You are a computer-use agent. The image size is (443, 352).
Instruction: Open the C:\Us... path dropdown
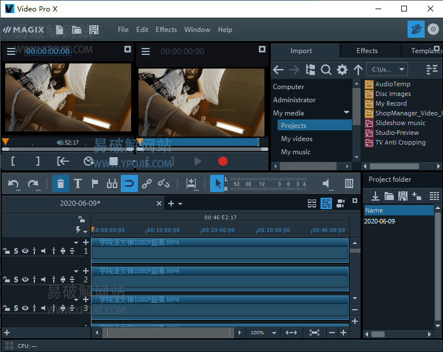point(387,69)
